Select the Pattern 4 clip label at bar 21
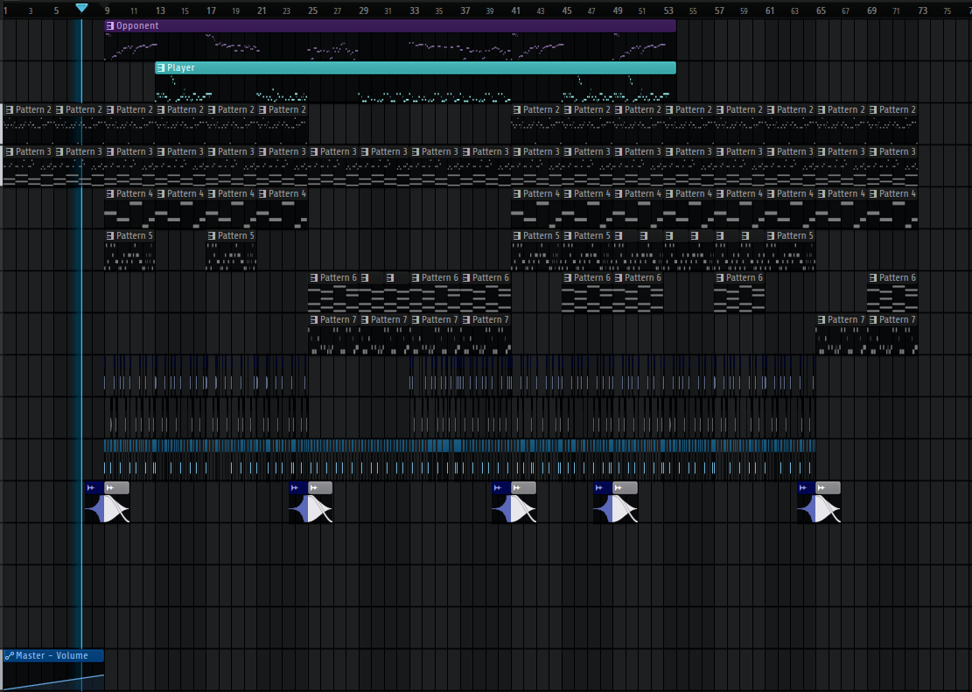972x692 pixels. [287, 194]
